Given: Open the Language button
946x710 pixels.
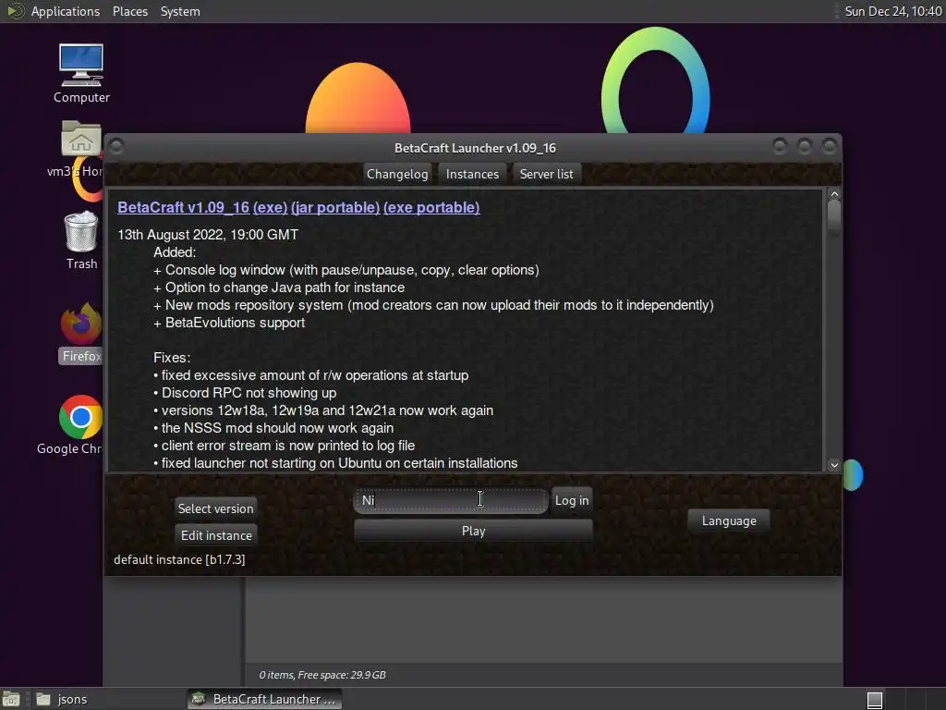Looking at the screenshot, I should [x=729, y=520].
